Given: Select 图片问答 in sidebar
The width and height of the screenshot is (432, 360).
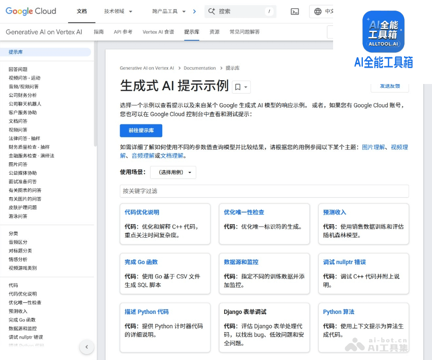Looking at the screenshot, I should point(18,165).
